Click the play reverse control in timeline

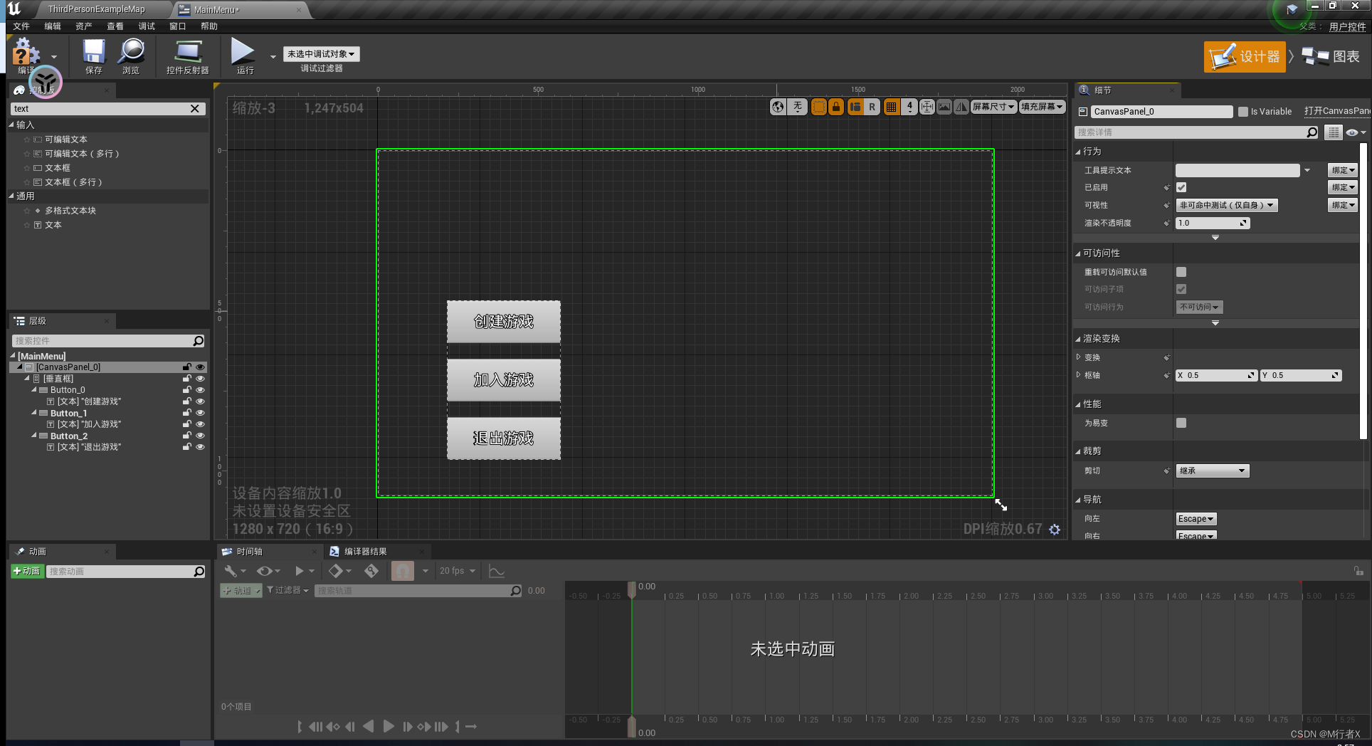coord(368,726)
